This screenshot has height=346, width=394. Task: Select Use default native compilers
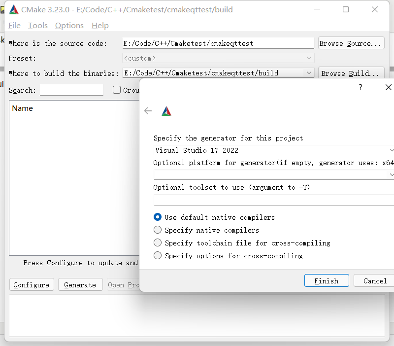pos(158,217)
